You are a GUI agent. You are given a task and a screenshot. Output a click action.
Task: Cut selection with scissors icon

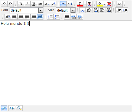82,10
